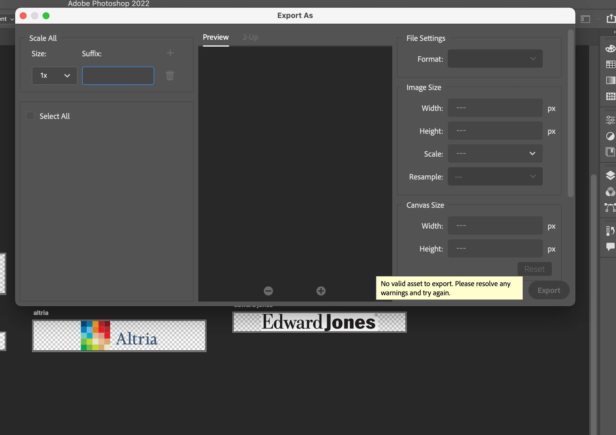
Task: Click the trash icon to delete scale
Action: (x=170, y=76)
